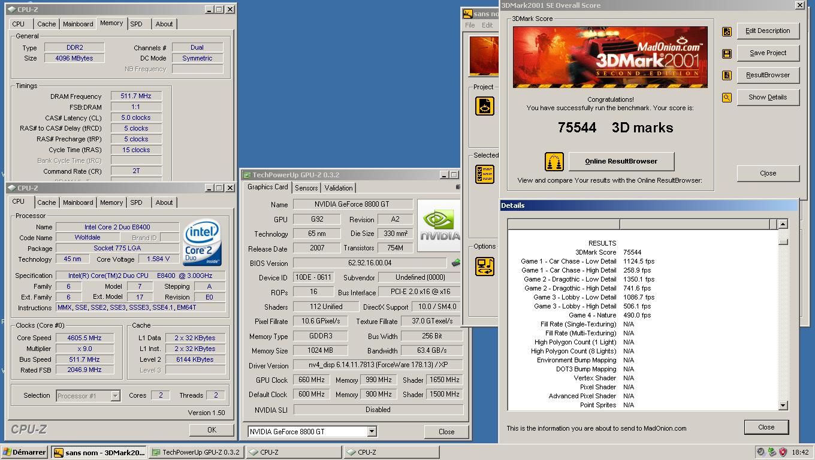Screen dimensions: 815x460
Task: Open Validation tab in GPU-Z
Action: 339,188
